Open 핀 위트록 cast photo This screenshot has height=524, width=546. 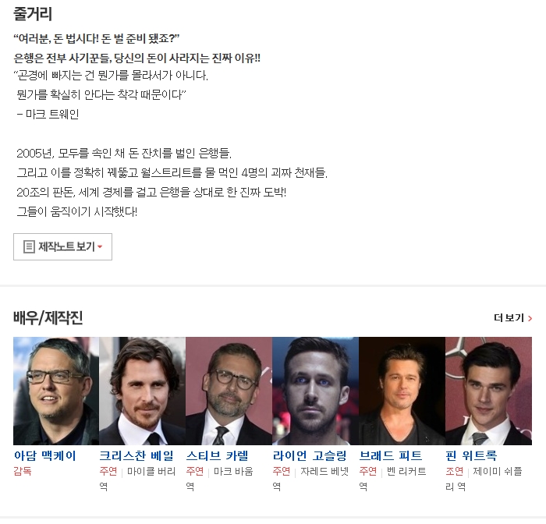(x=488, y=391)
